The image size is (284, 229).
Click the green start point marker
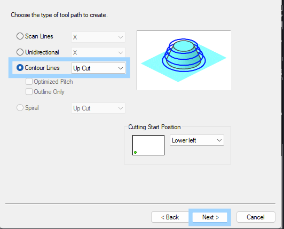click(135, 153)
